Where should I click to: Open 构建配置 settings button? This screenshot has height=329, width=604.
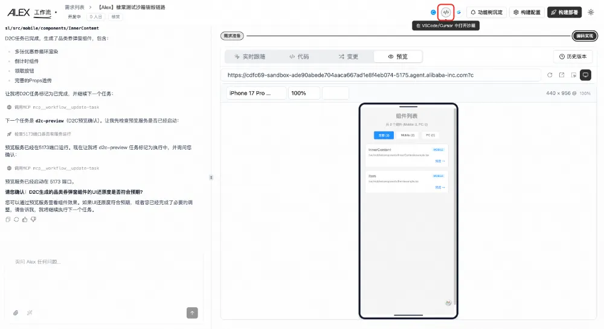point(527,12)
